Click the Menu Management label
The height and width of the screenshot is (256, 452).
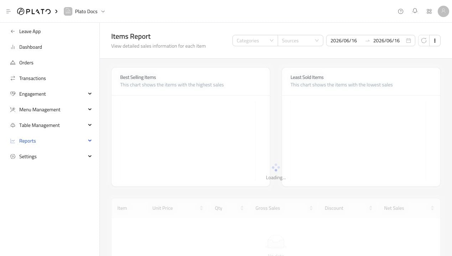tap(40, 110)
